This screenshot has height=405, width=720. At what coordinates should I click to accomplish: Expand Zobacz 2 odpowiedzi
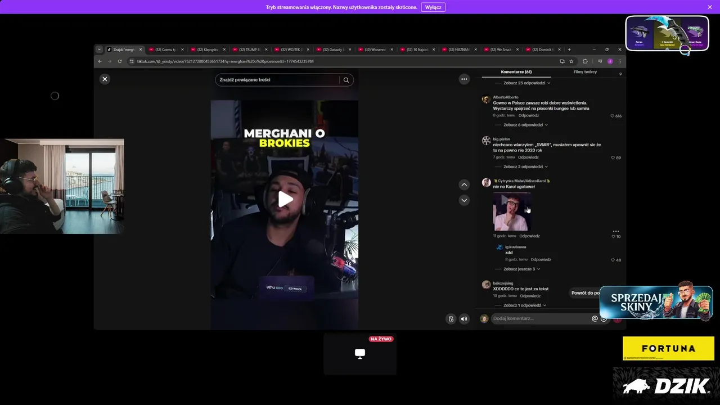pyautogui.click(x=525, y=166)
